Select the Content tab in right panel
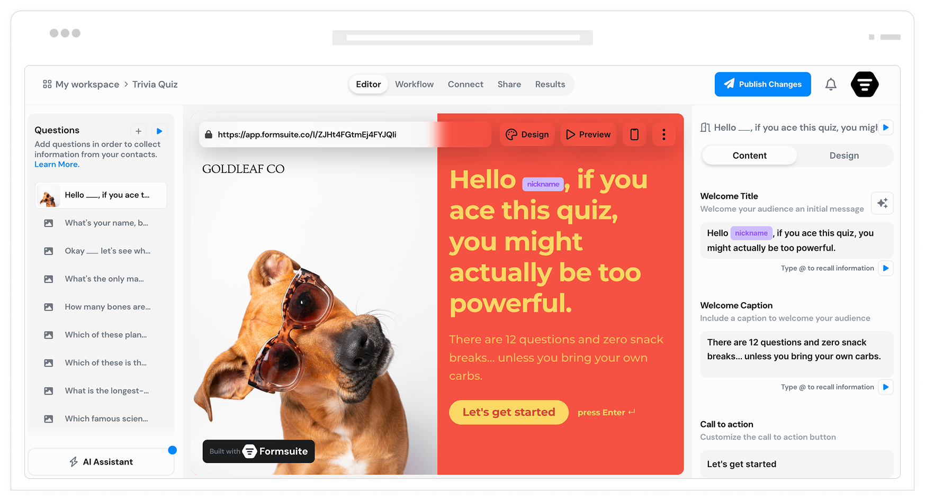Image resolution: width=925 pixels, height=501 pixels. 749,156
